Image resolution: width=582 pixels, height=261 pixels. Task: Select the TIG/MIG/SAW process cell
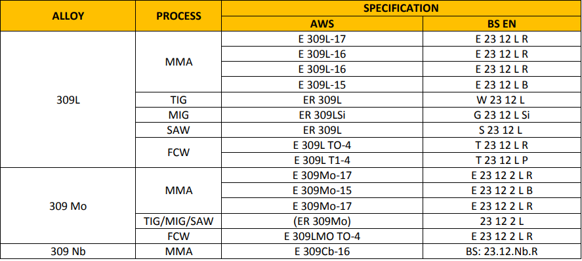178,221
